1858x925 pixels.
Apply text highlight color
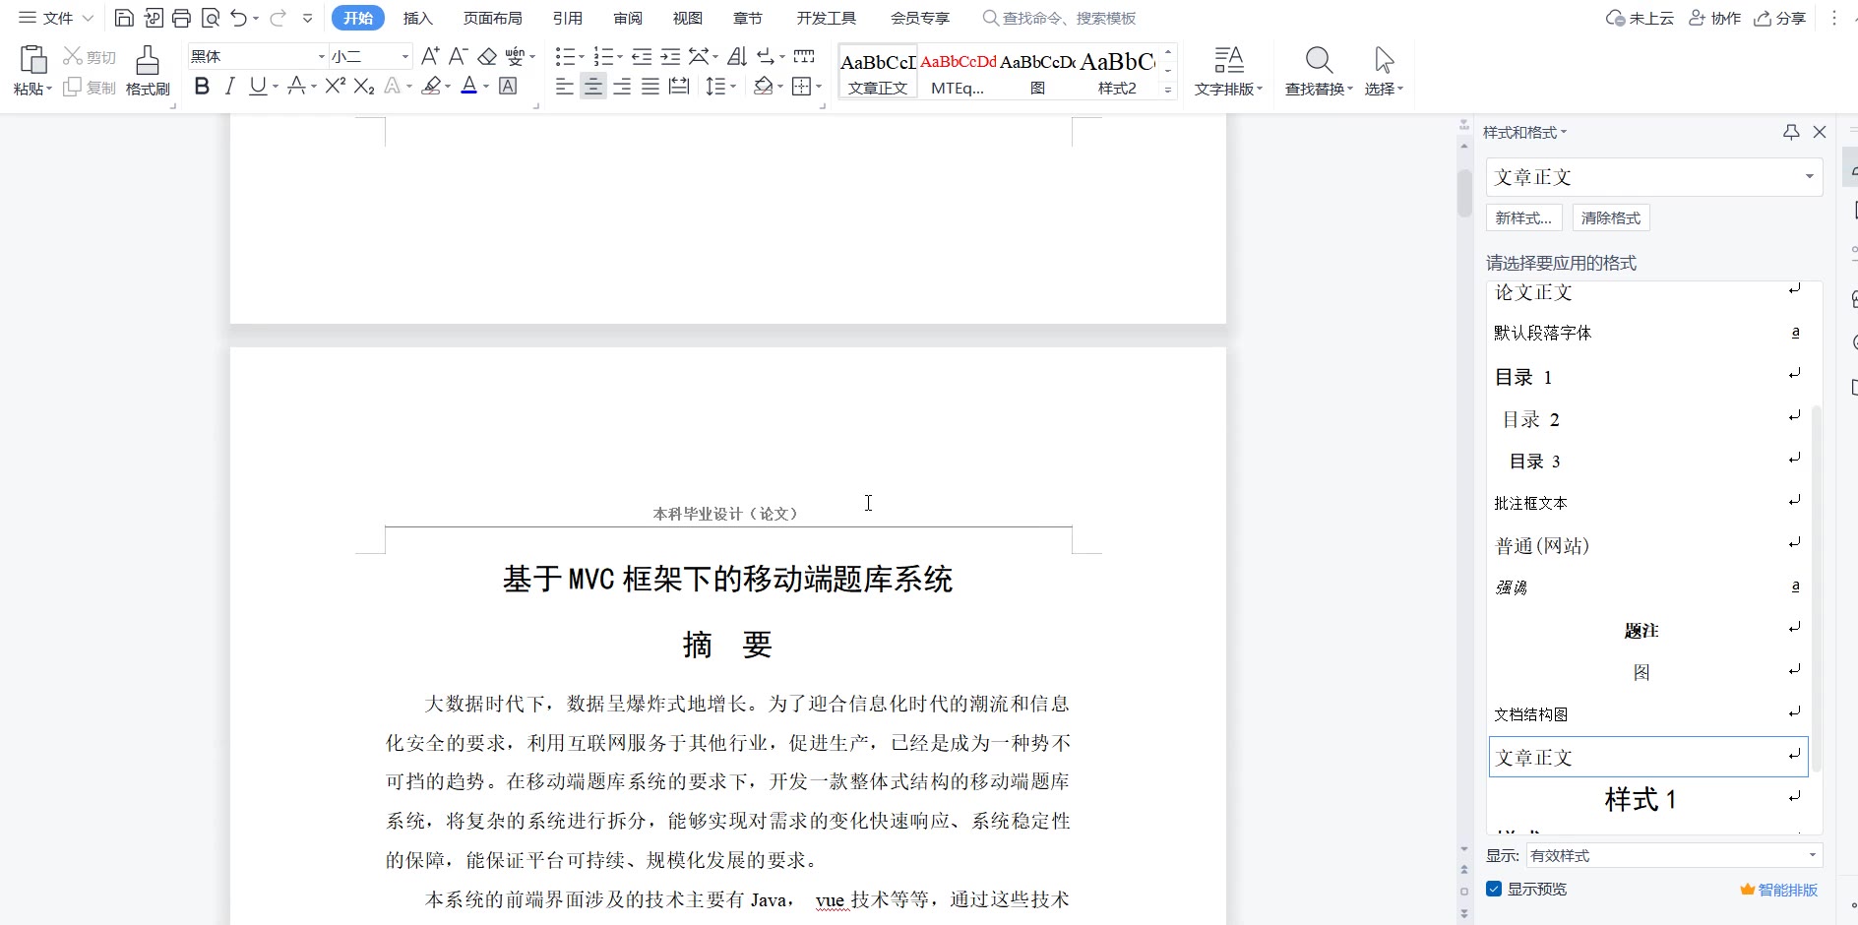coord(430,86)
